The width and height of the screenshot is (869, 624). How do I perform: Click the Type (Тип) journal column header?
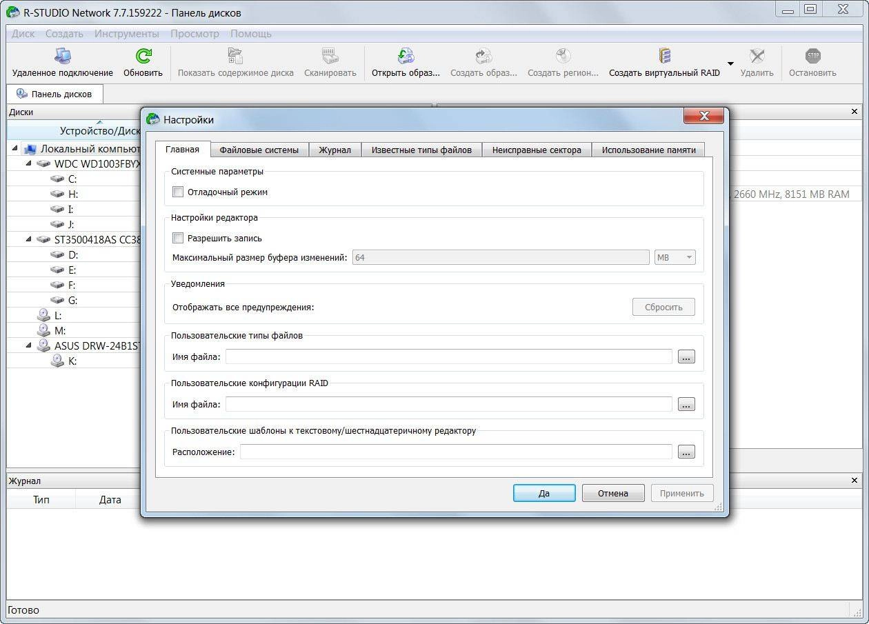point(41,500)
